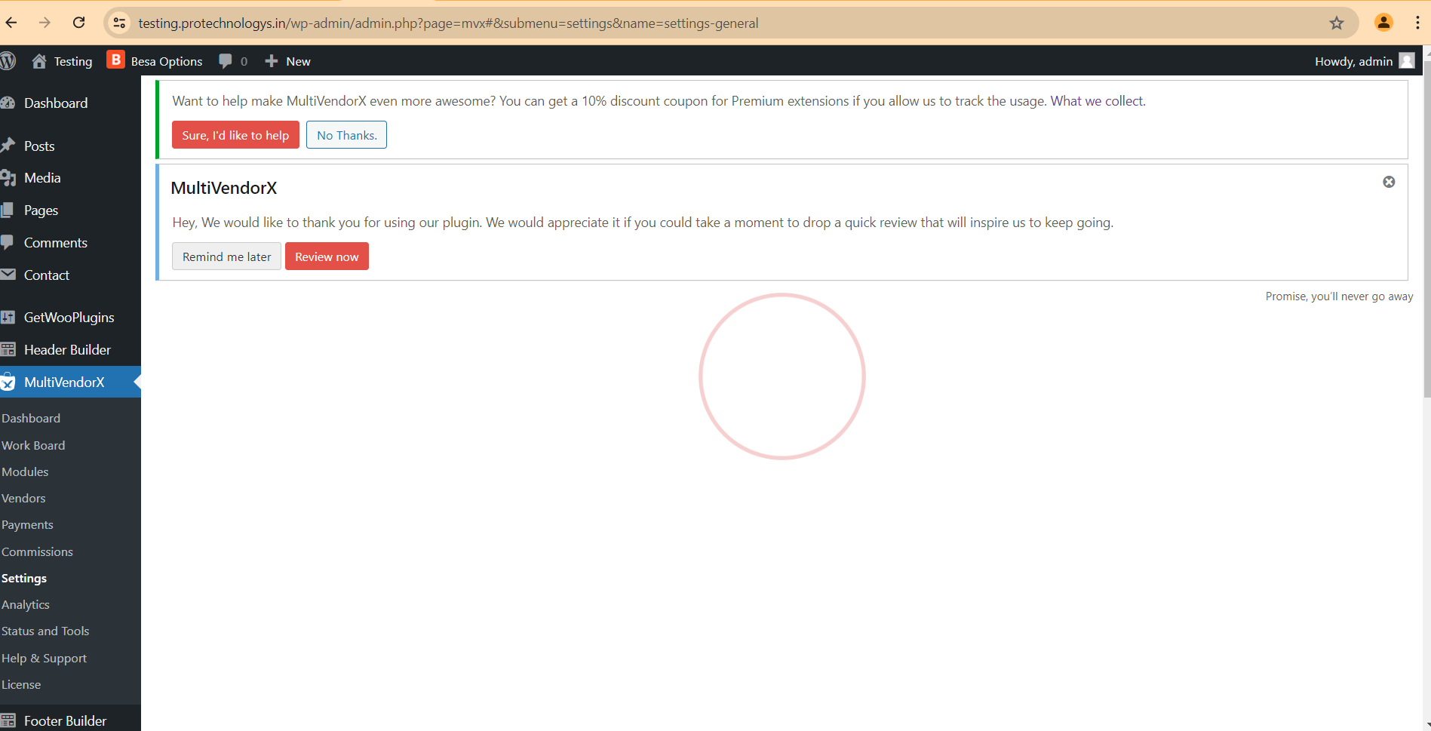
Task: Go to Commissions in the sidebar
Action: [37, 551]
